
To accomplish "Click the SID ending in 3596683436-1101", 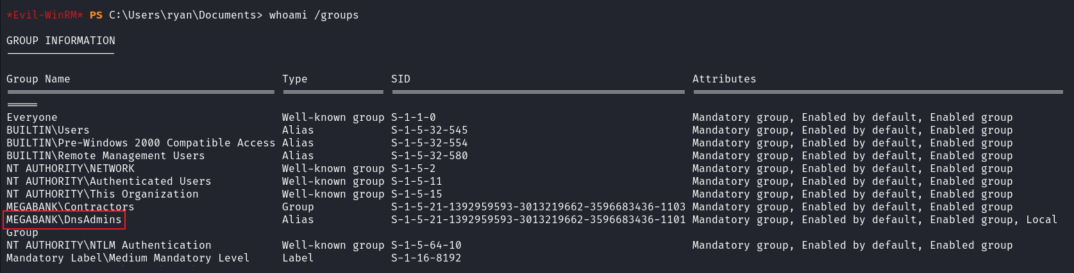I will (539, 220).
